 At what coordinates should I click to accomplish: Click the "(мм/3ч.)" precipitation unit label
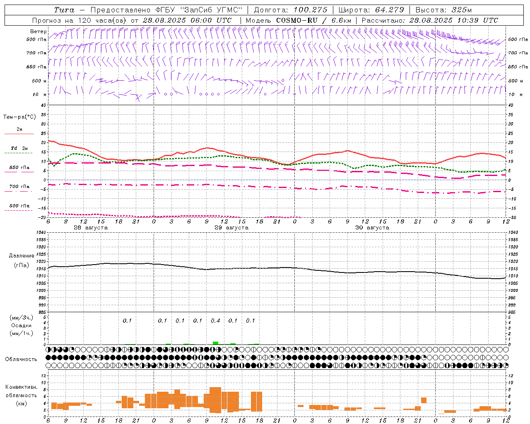(x=22, y=318)
